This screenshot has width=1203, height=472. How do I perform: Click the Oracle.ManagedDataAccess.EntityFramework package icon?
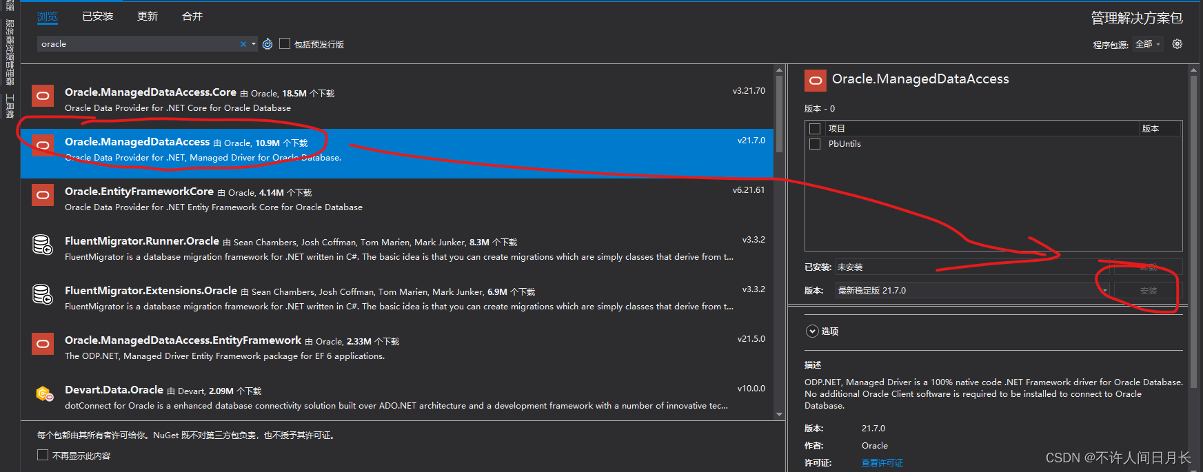point(43,344)
